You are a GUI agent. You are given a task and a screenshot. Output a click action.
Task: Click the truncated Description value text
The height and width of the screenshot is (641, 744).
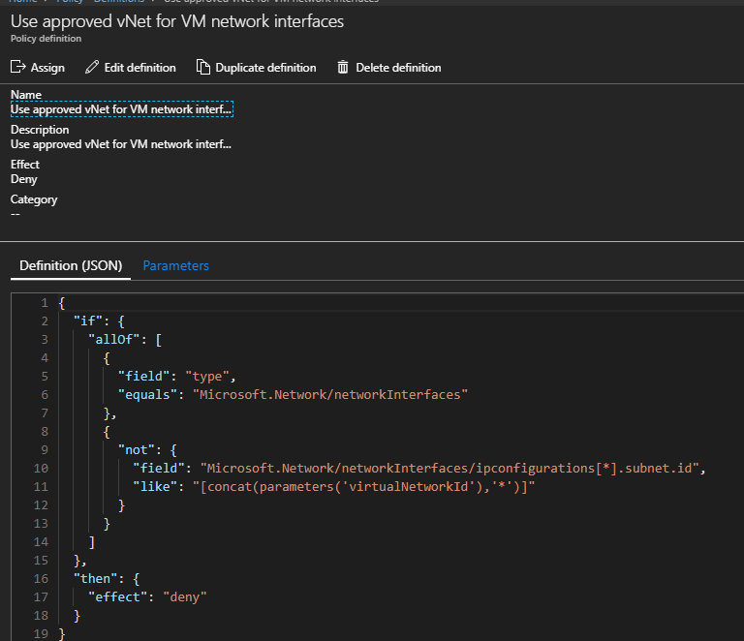pyautogui.click(x=121, y=144)
